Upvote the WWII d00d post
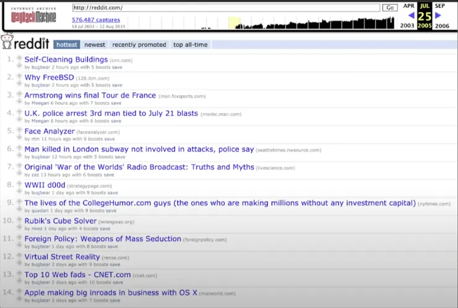This screenshot has height=308, width=458. 19,184
